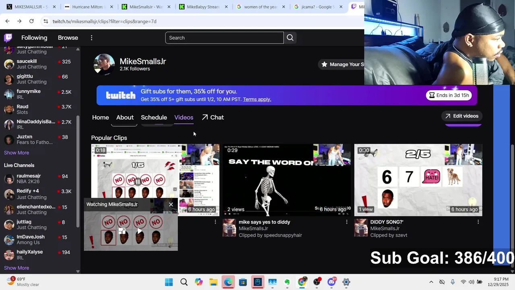515x290 pixels.
Task: Pop out Chat
Action: 213,118
